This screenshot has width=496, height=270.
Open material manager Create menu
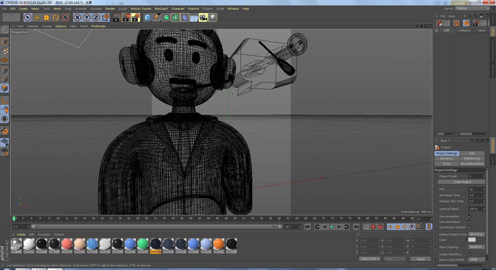(21, 234)
